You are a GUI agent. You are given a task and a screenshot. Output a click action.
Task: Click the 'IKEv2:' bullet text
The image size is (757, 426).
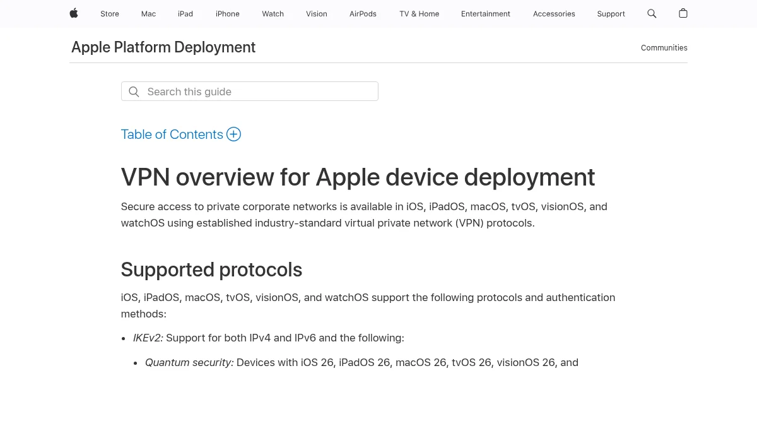tap(148, 338)
